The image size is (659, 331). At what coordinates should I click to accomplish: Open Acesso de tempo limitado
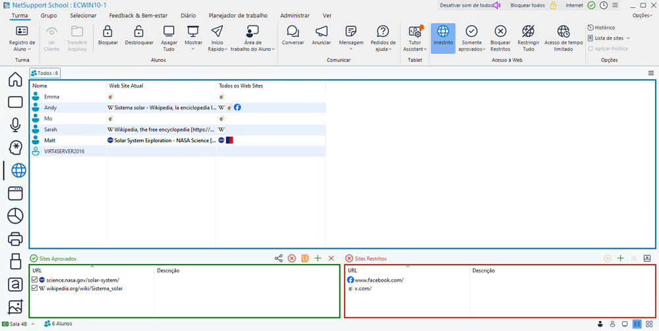click(563, 38)
